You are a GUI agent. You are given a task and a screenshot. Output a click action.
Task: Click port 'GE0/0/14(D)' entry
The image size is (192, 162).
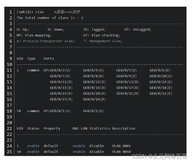point(161,82)
